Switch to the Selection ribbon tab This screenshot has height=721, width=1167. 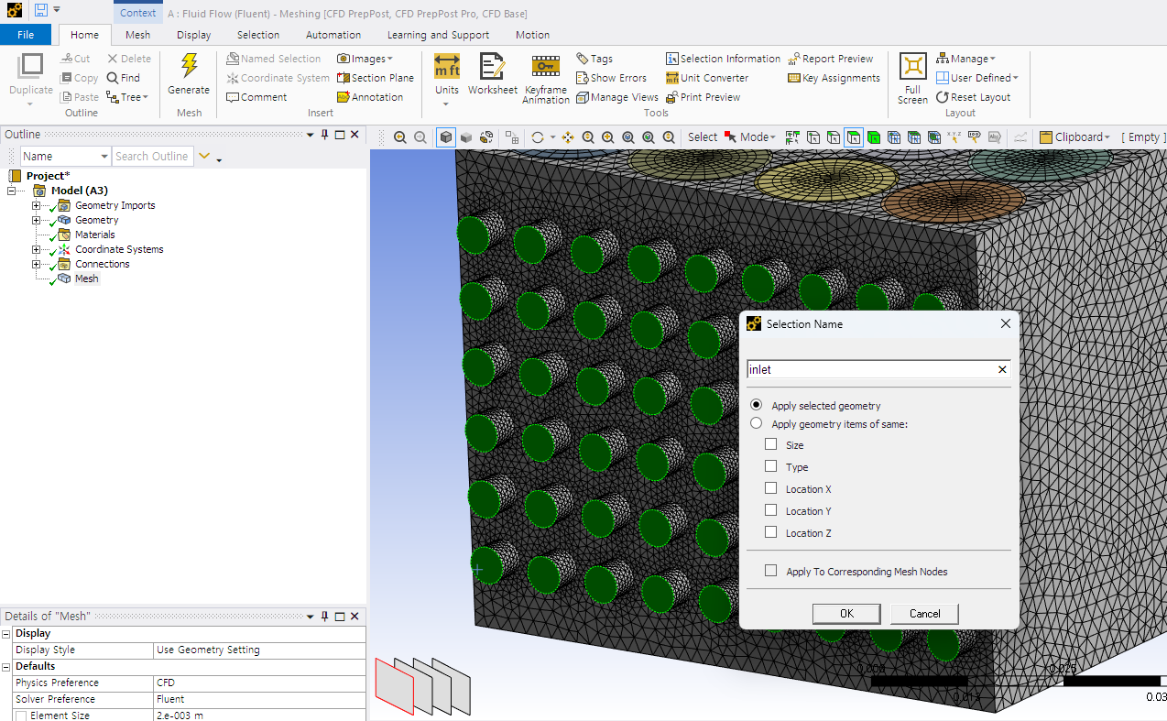(x=258, y=35)
